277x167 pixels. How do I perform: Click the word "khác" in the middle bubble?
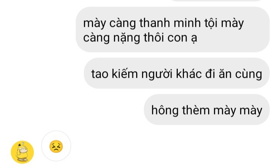click(x=189, y=74)
